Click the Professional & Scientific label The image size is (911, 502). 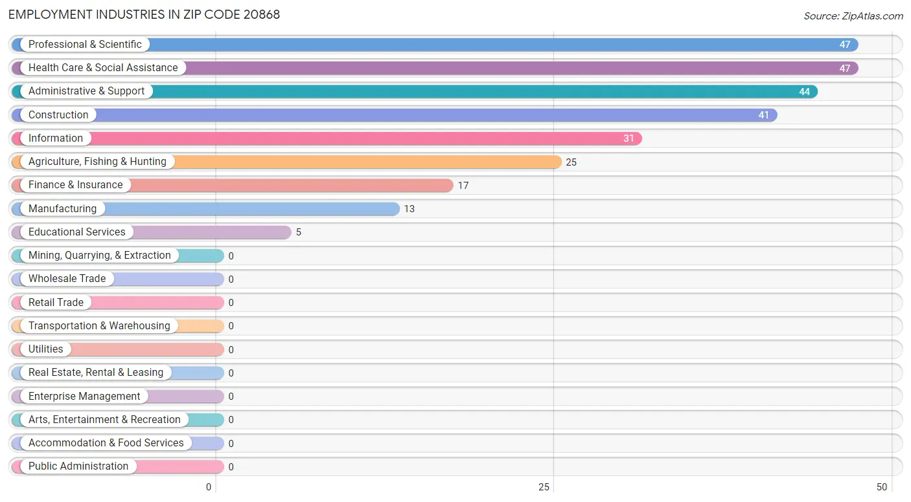[85, 45]
